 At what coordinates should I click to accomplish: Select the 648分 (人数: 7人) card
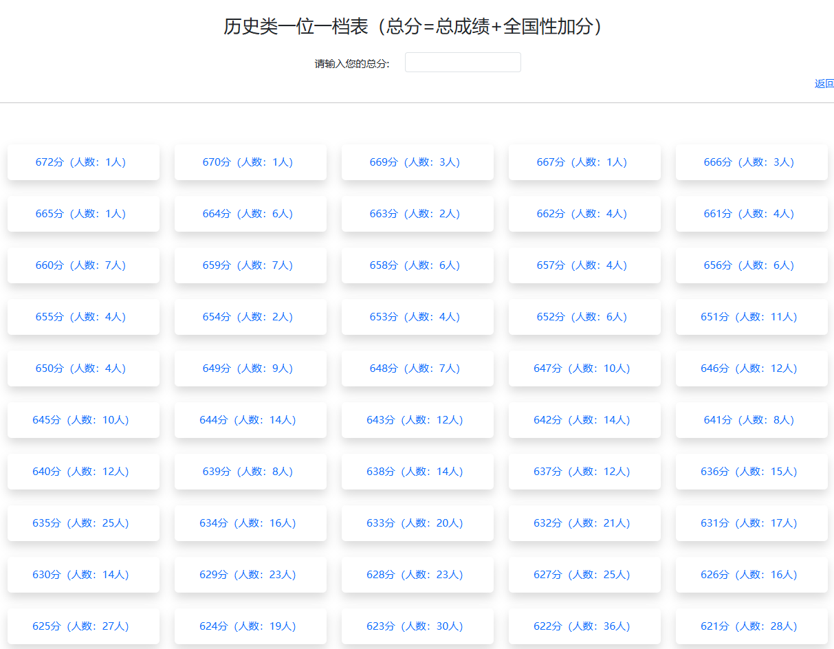click(x=417, y=368)
